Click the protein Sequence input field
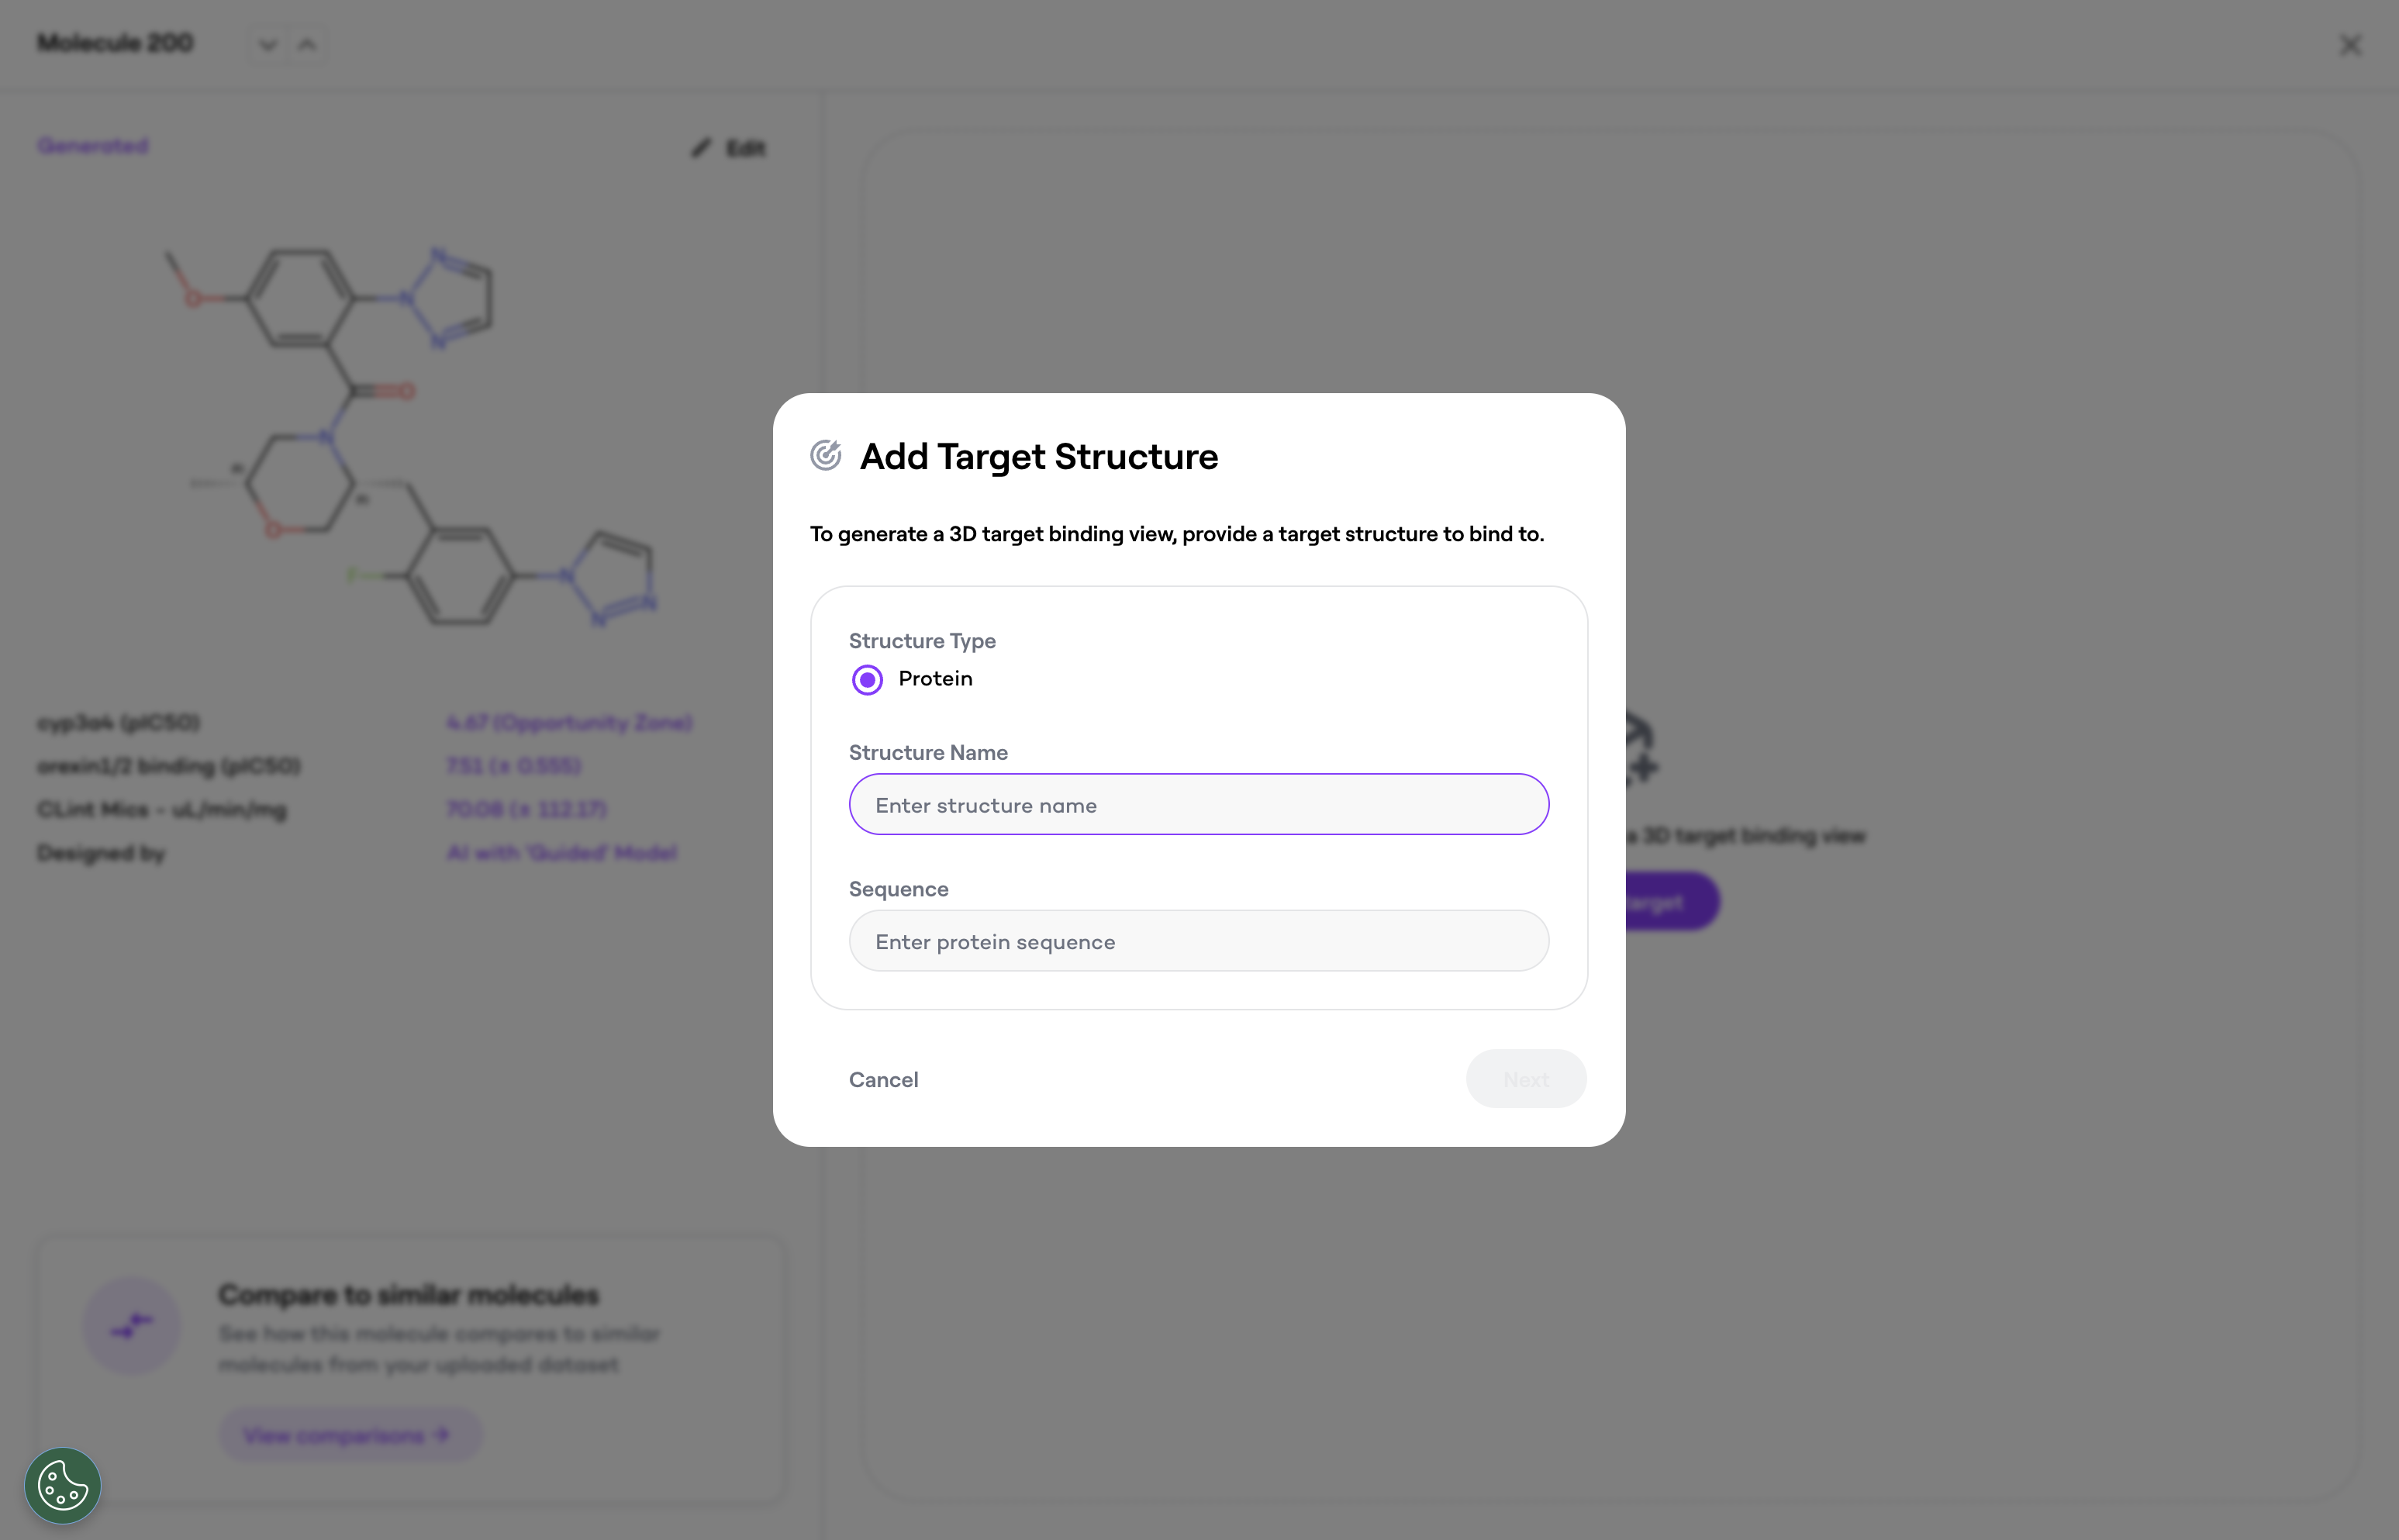The height and width of the screenshot is (1540, 2399). click(x=1198, y=941)
